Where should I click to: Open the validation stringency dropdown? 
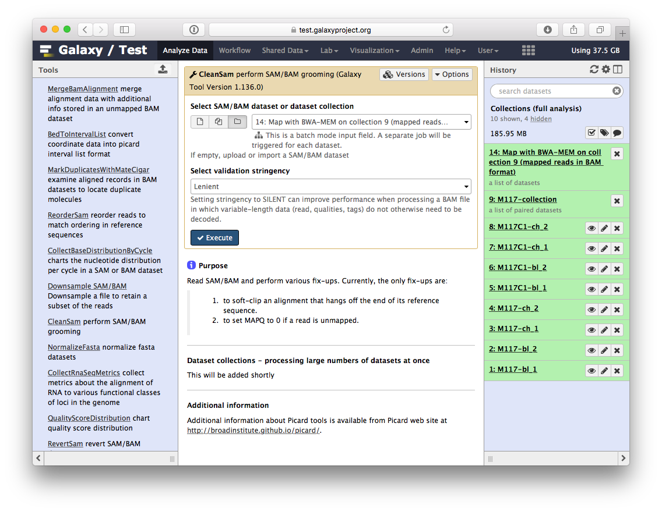click(x=330, y=186)
